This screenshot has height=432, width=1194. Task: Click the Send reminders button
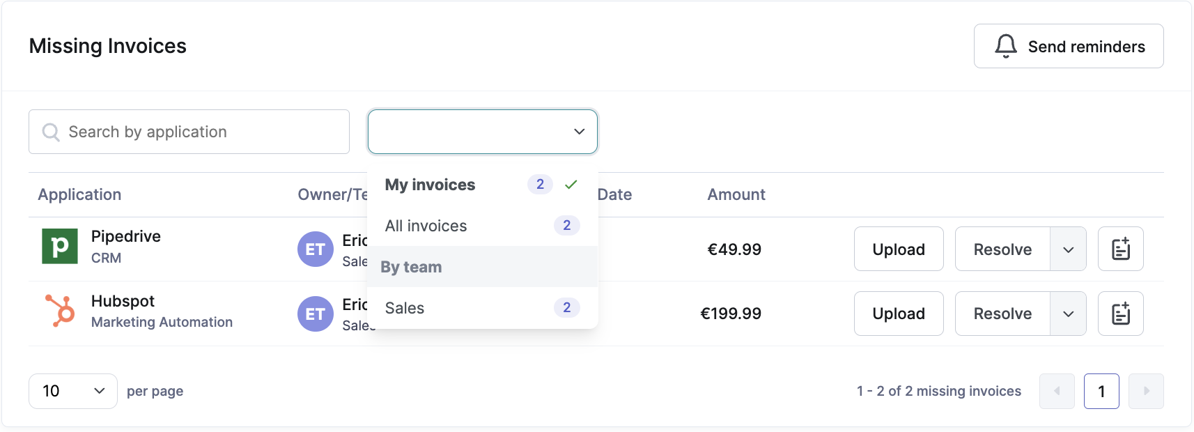1068,46
